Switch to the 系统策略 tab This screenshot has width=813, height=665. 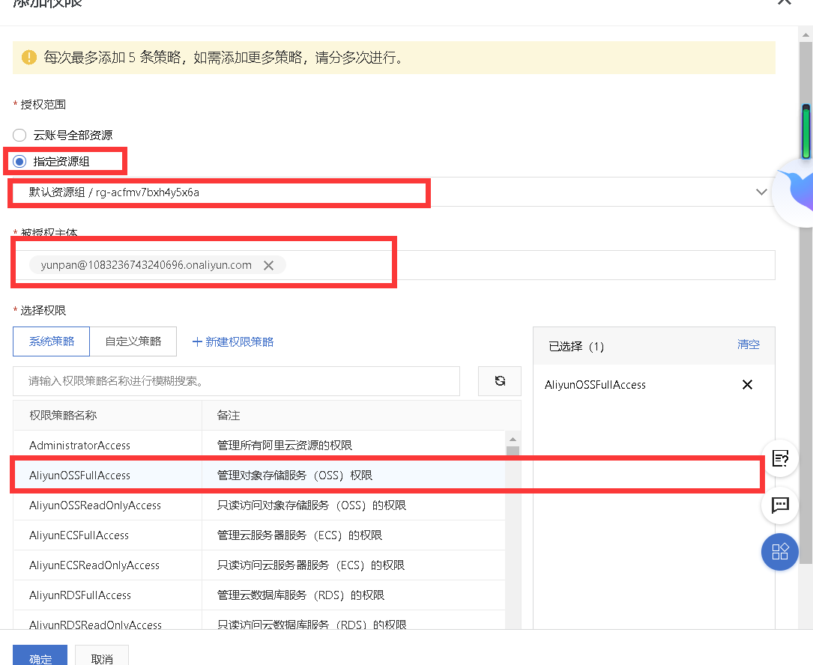pyautogui.click(x=52, y=341)
